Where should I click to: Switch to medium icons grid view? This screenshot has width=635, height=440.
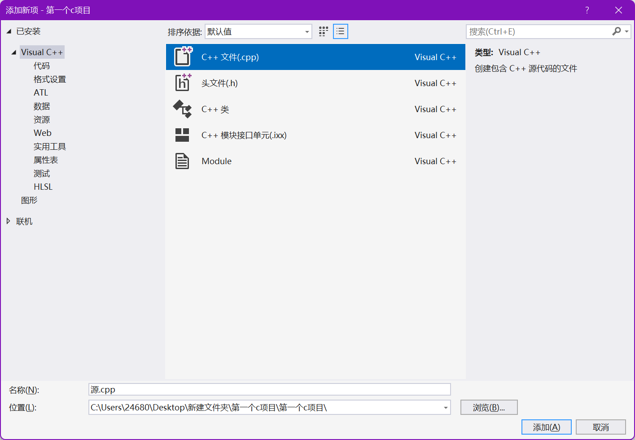[324, 31]
